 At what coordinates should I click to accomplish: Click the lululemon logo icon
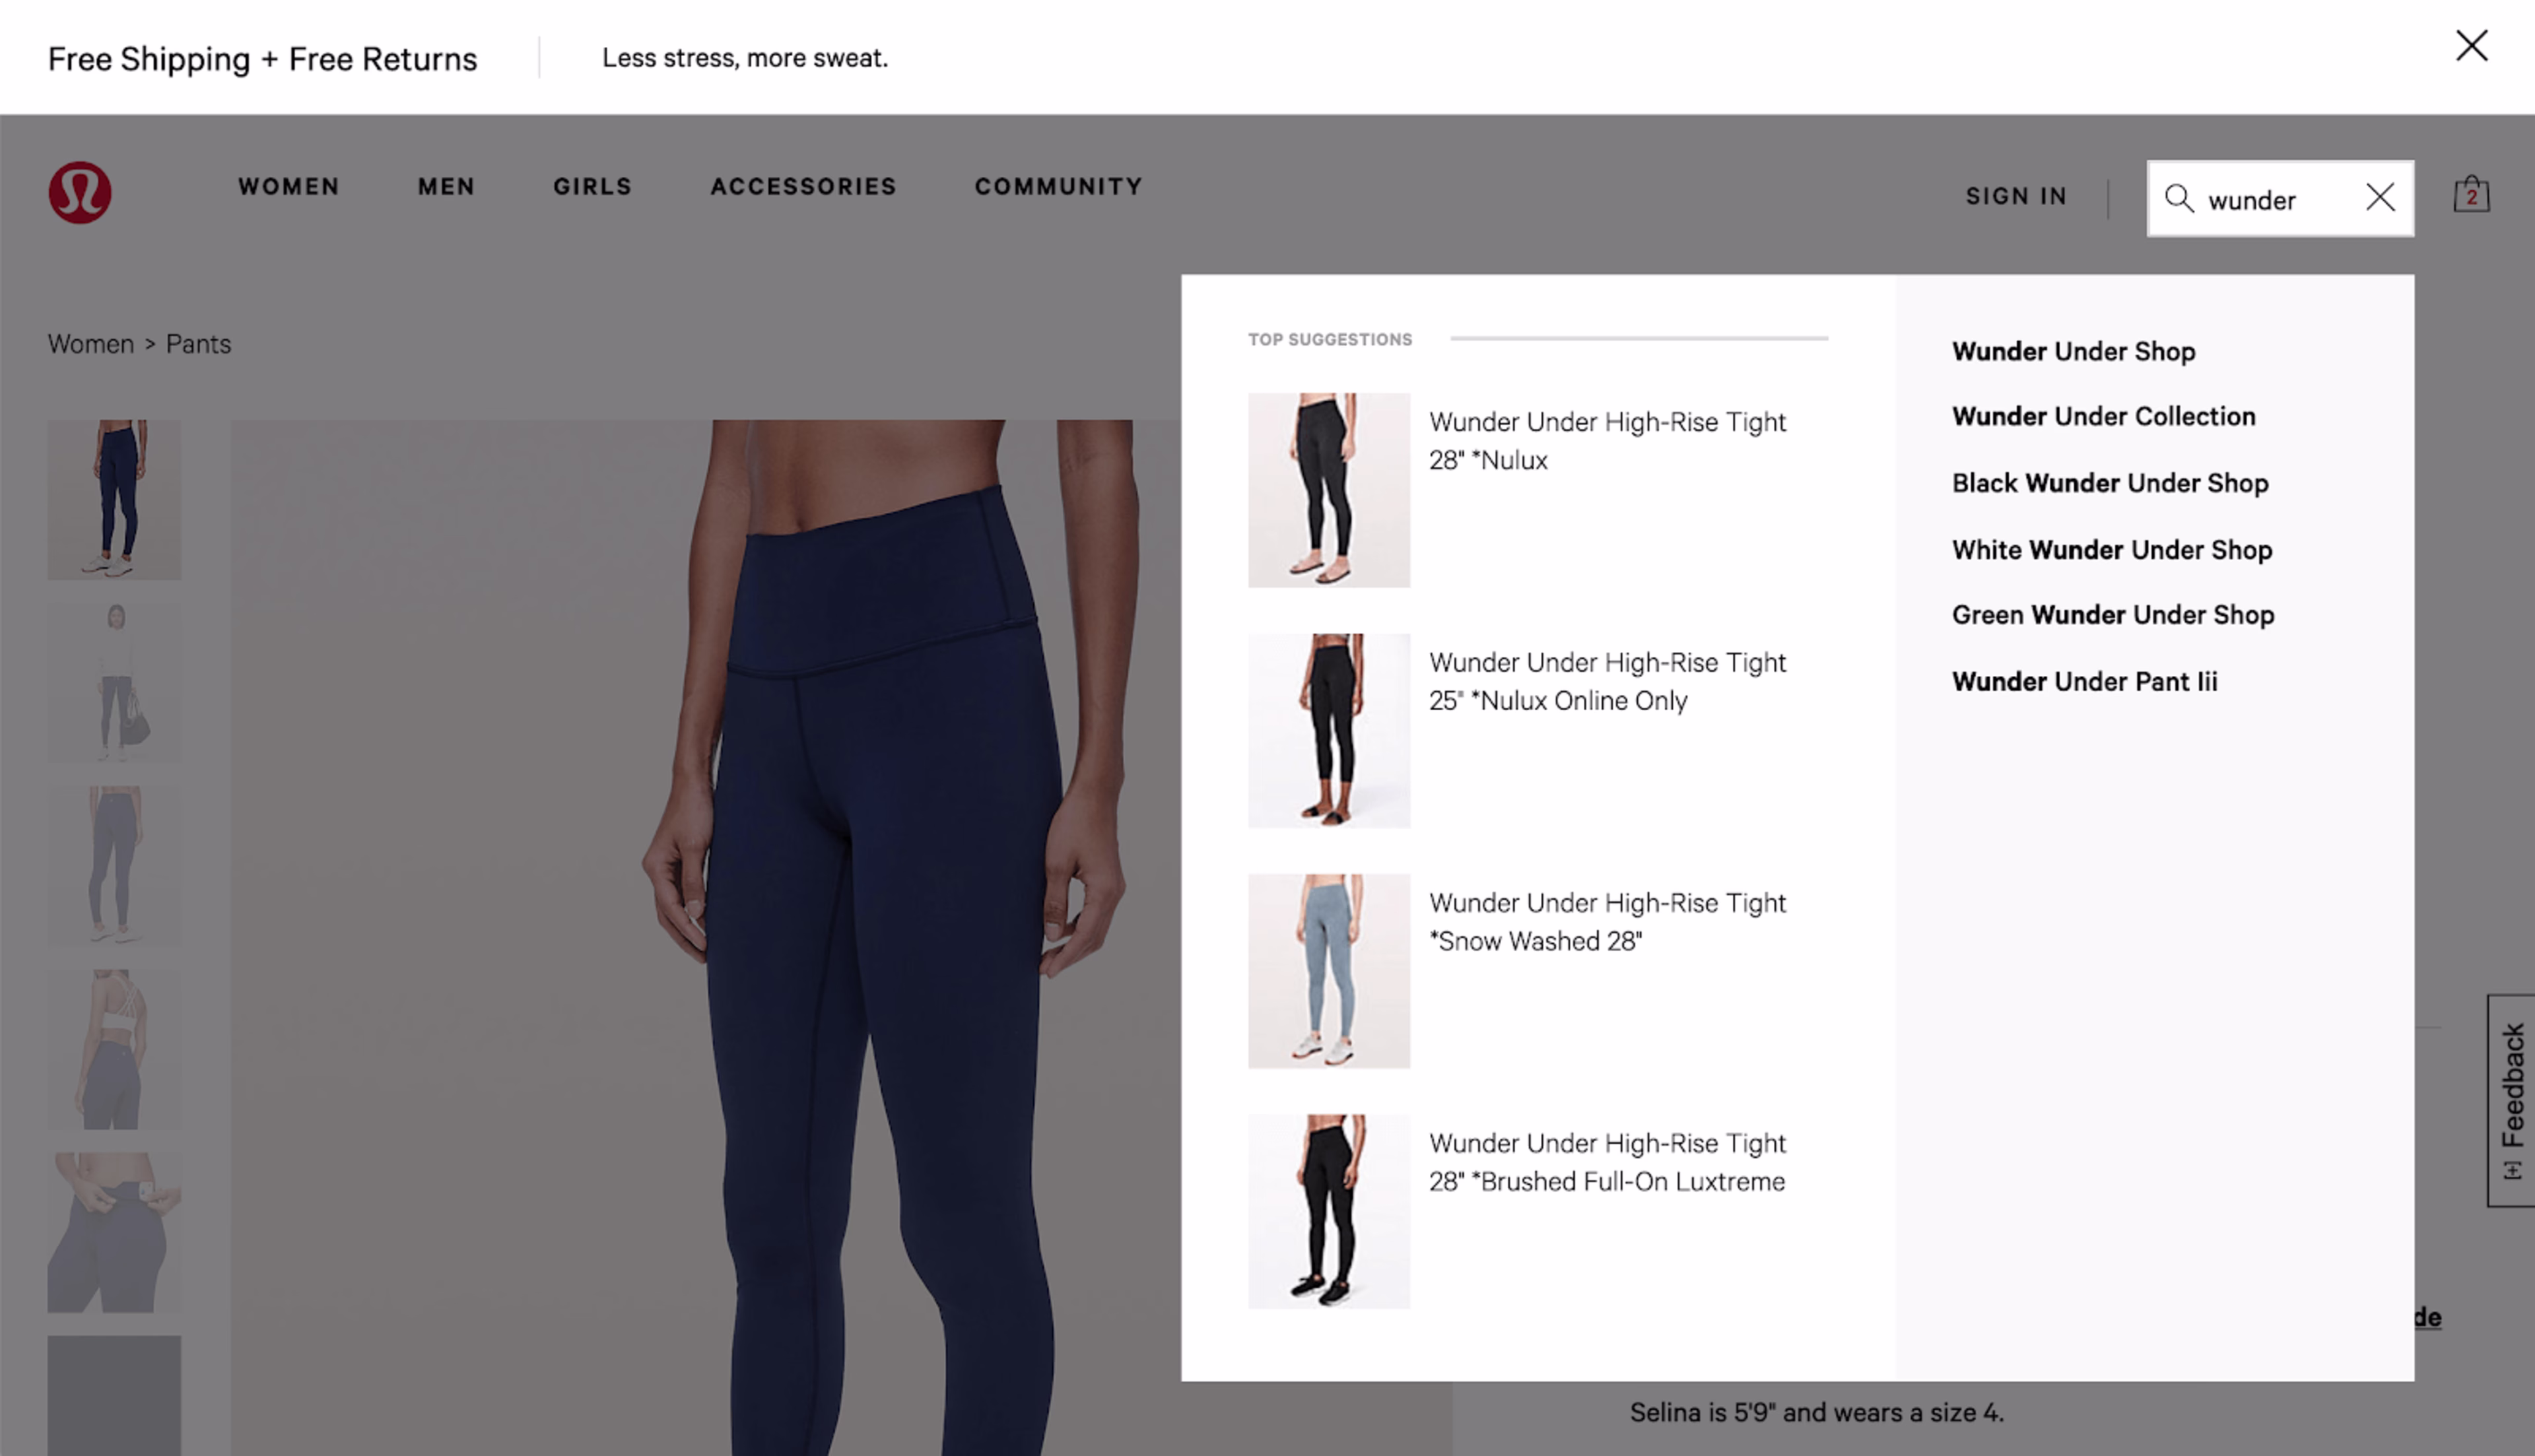(80, 192)
